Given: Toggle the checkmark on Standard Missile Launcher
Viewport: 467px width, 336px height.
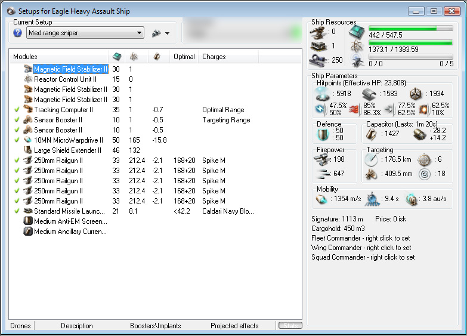Looking at the screenshot, I should point(16,211).
